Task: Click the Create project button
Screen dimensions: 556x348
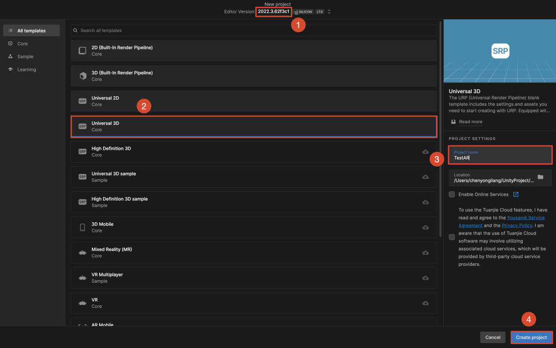Action: coord(531,337)
